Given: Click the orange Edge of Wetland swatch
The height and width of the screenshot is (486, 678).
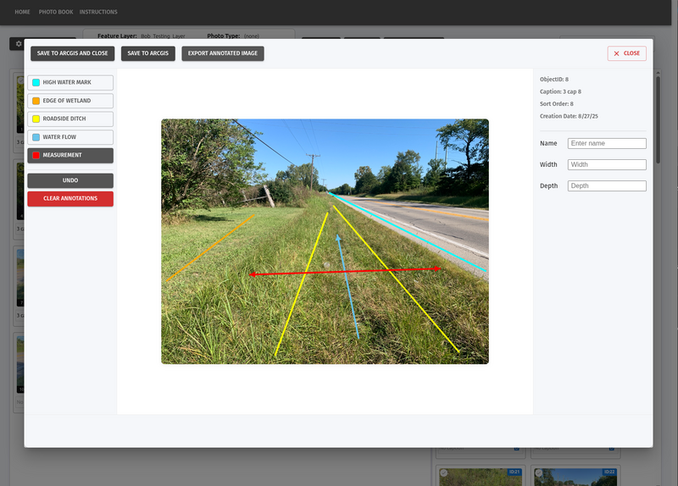Looking at the screenshot, I should 36,101.
